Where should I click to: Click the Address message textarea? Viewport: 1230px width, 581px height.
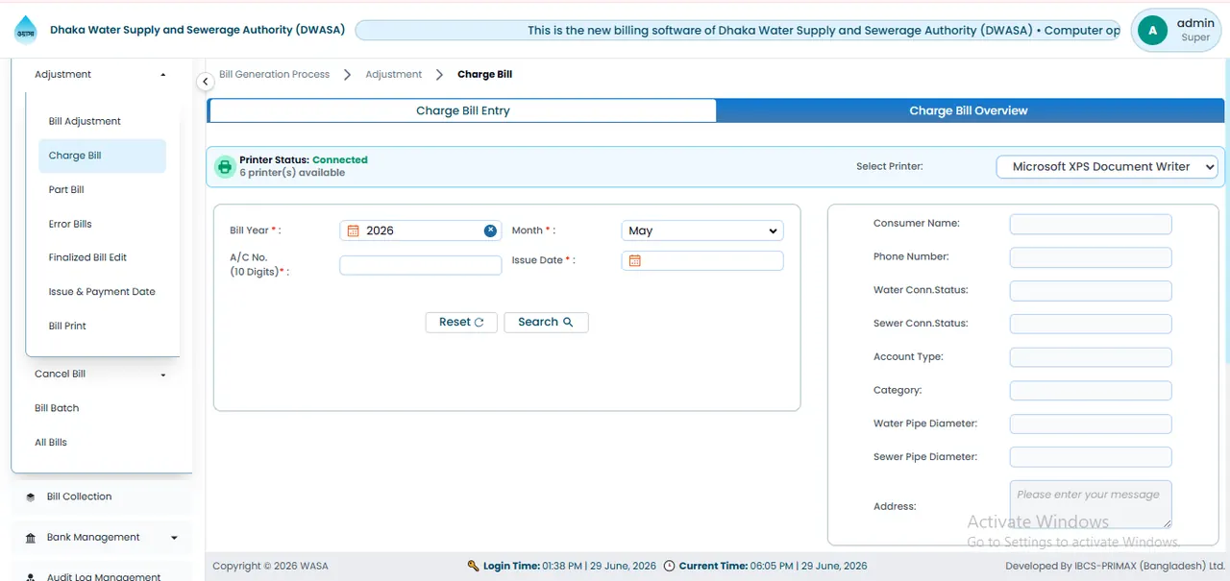coord(1091,504)
